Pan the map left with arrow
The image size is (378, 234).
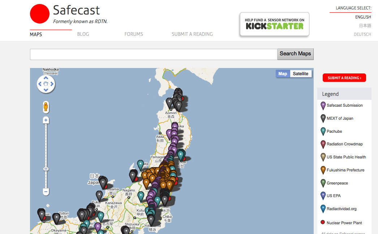click(x=40, y=84)
